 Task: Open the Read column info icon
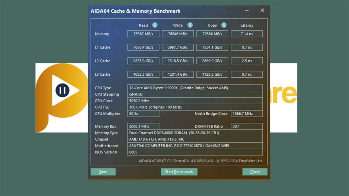pos(155,25)
